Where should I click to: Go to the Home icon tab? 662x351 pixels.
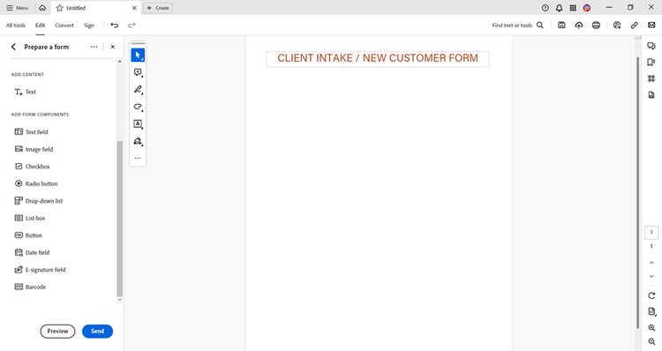point(42,8)
